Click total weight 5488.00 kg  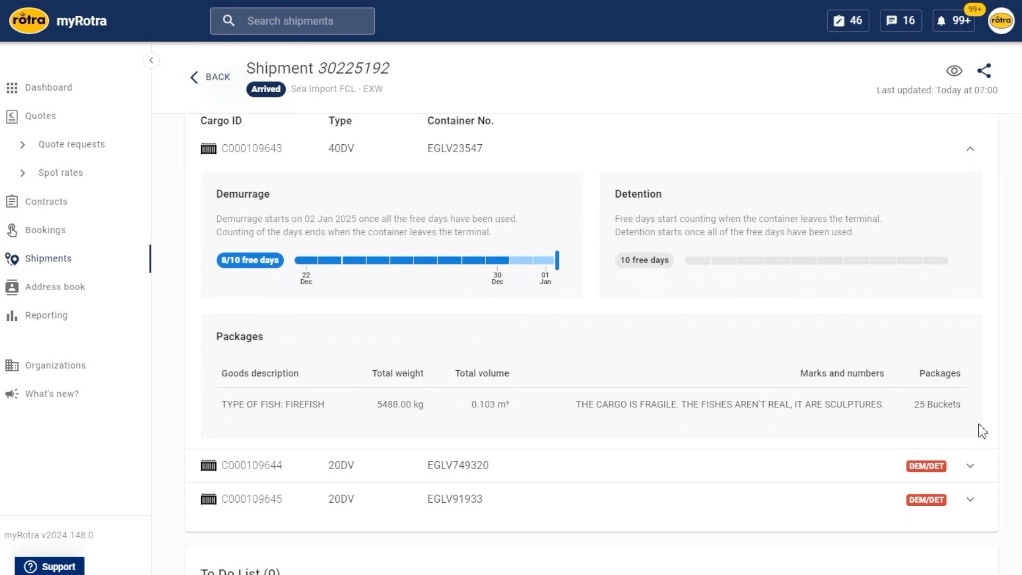[x=400, y=405]
